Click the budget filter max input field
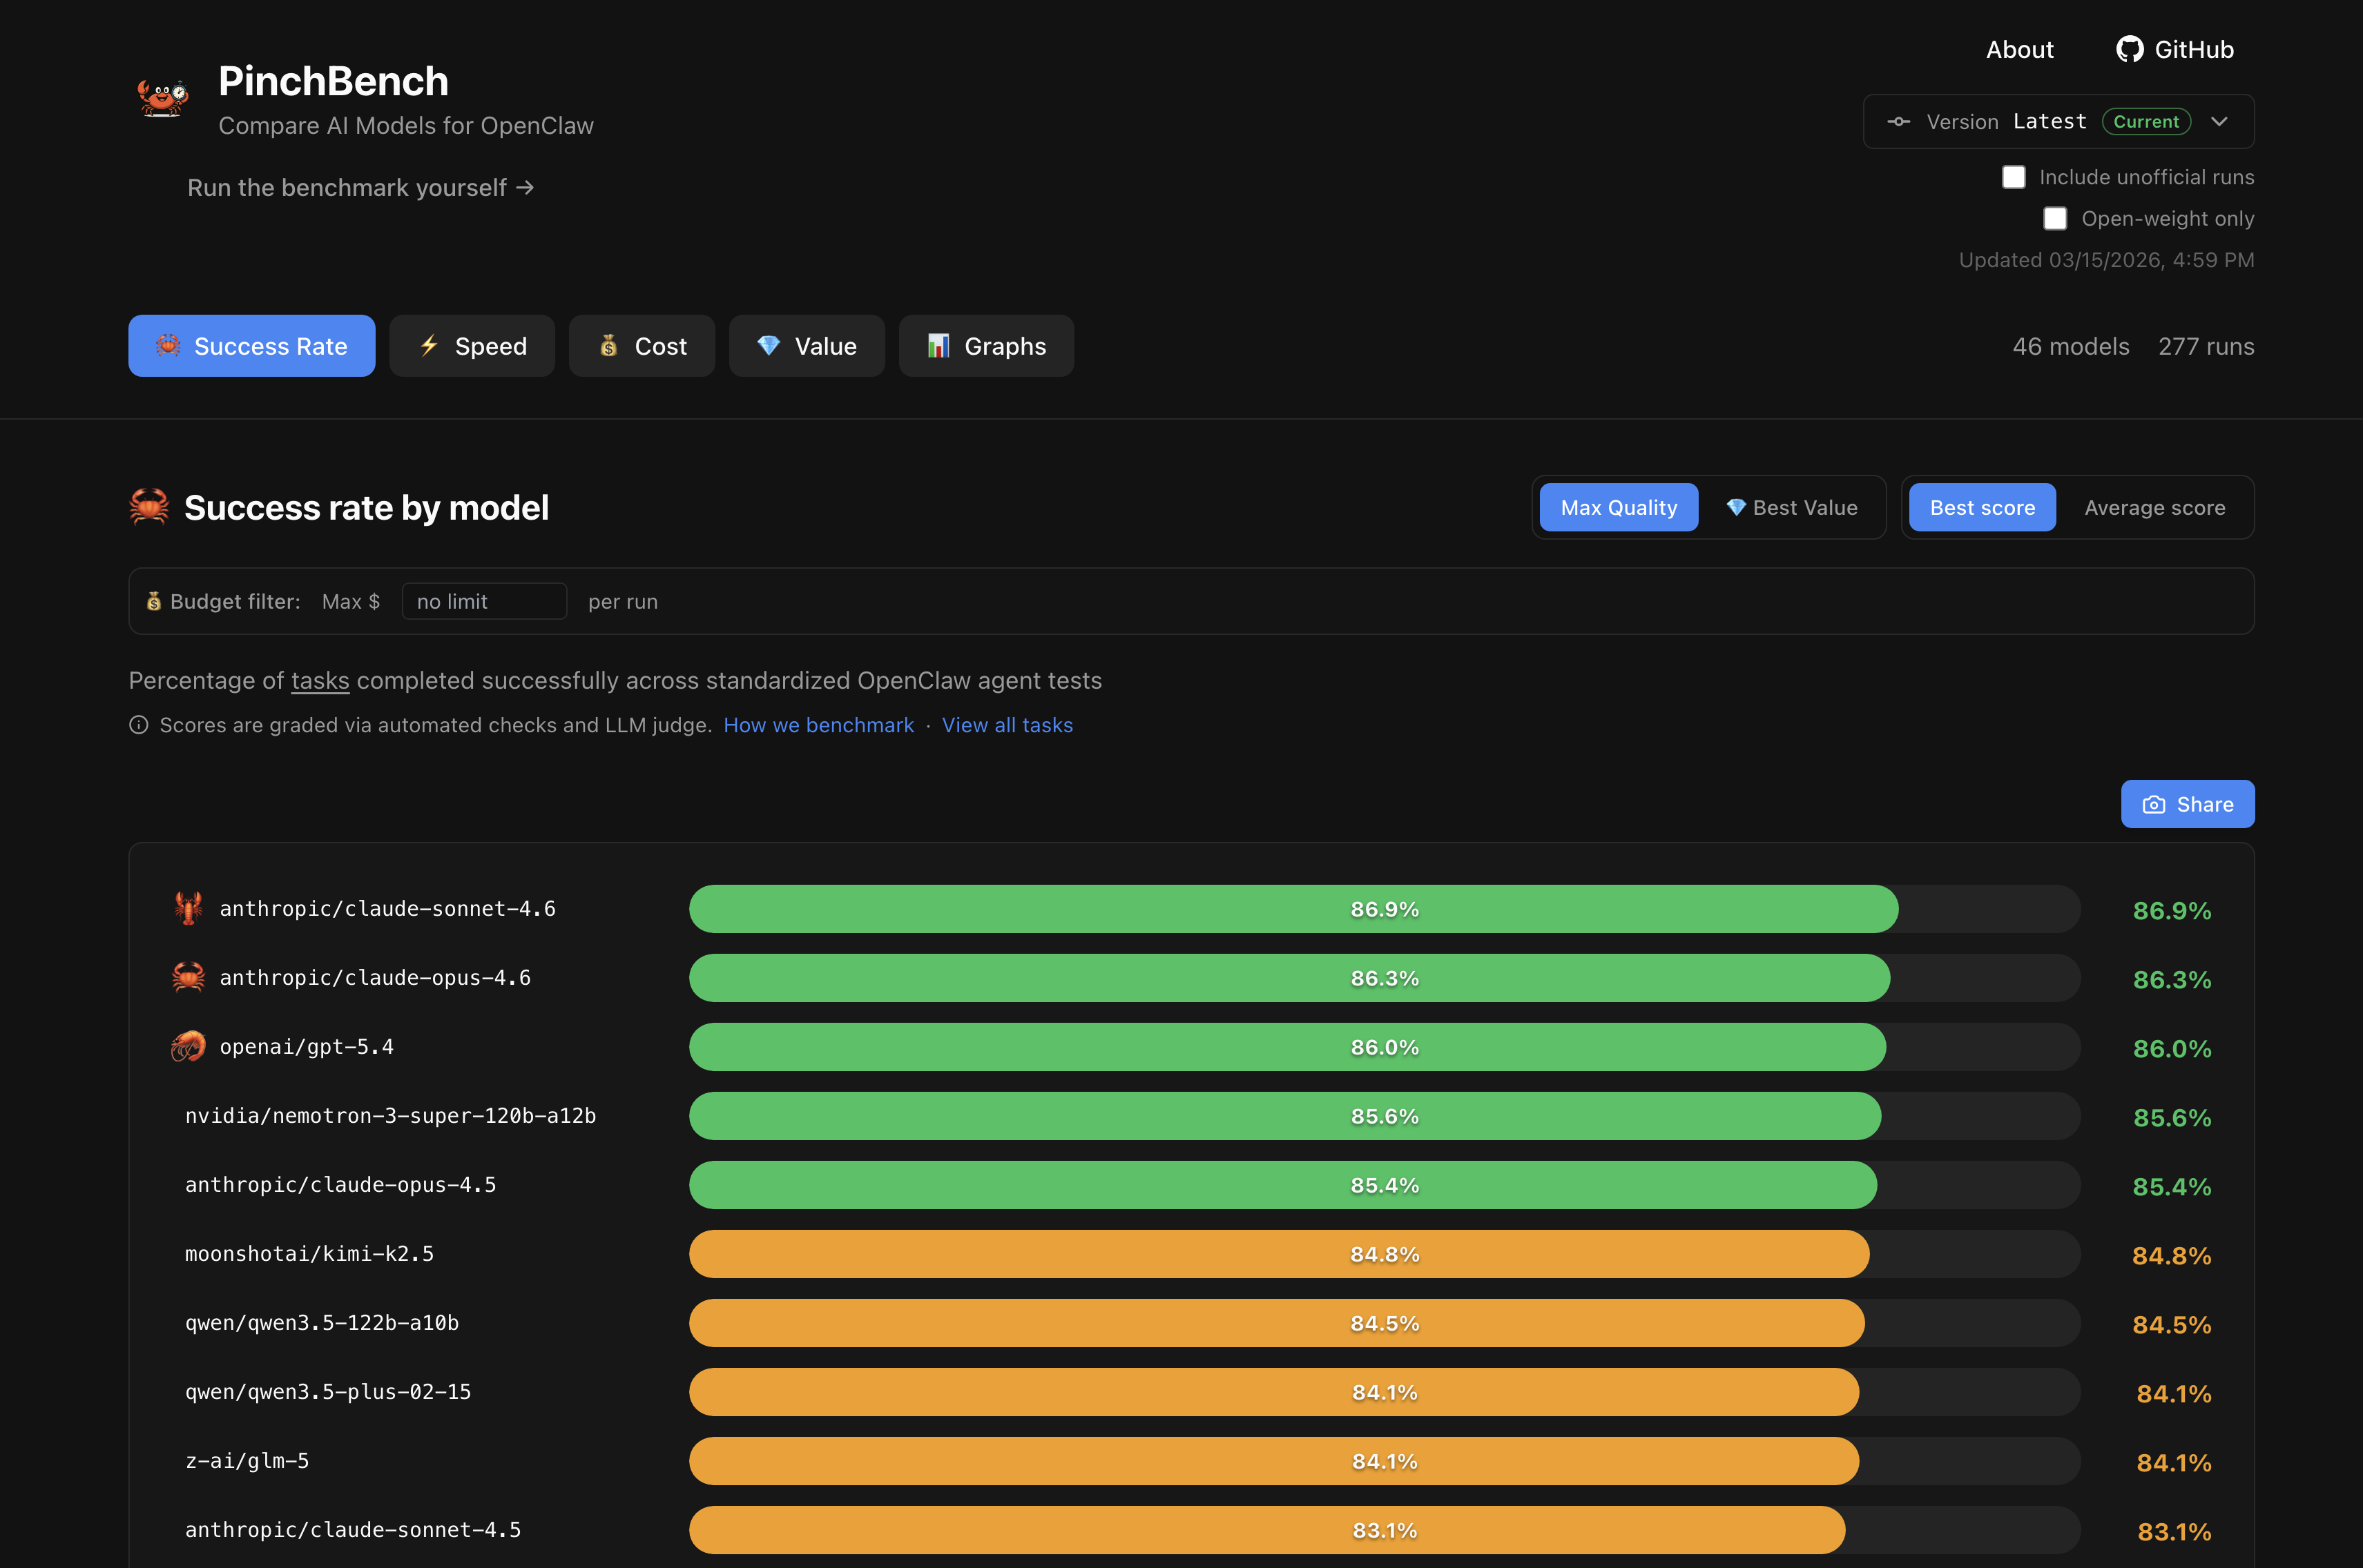The image size is (2363, 1568). click(x=484, y=602)
